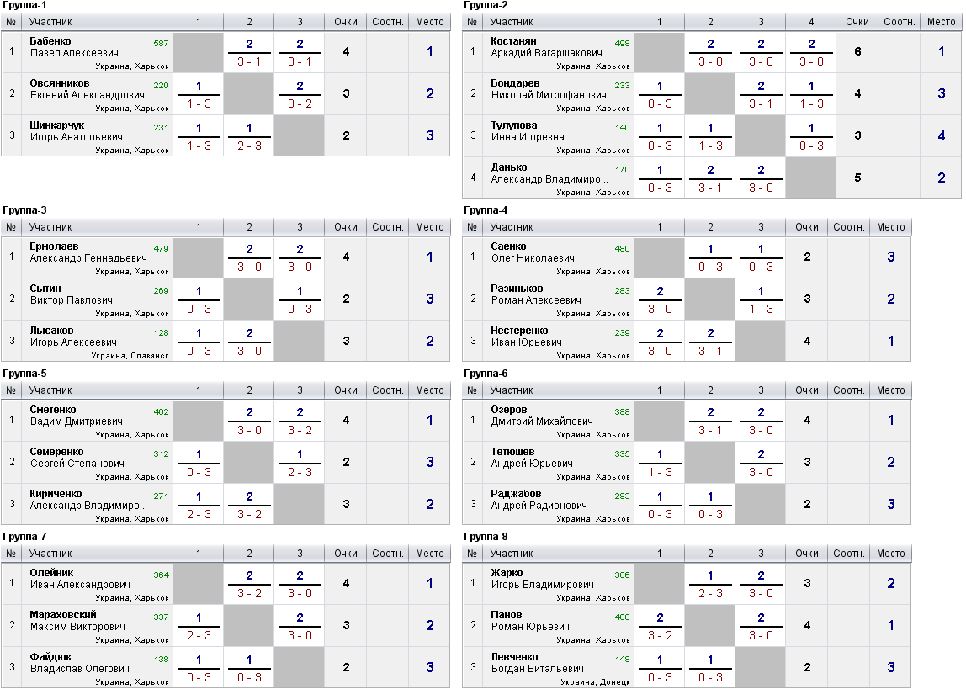The image size is (966, 689).
Task: Open Жарко vs Панов 2 - 3 score
Action: tap(709, 594)
